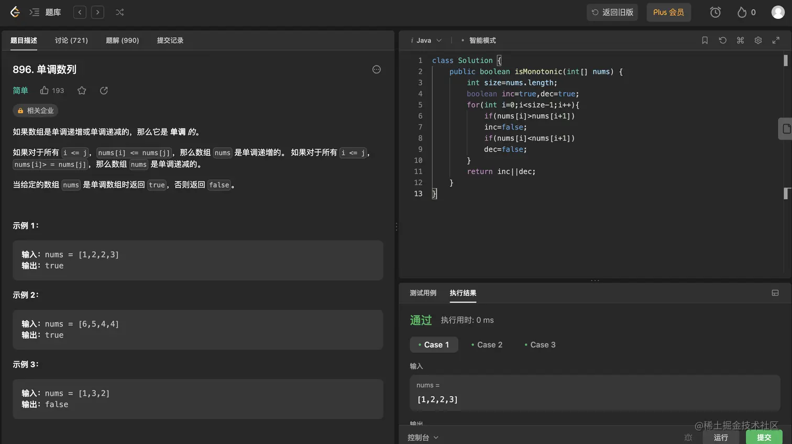
Task: Click the LeetCode logo icon
Action: click(15, 12)
